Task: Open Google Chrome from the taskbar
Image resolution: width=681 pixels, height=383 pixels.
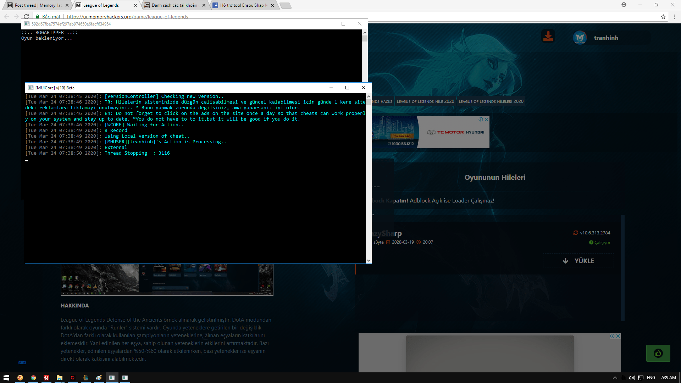Action: click(x=33, y=378)
